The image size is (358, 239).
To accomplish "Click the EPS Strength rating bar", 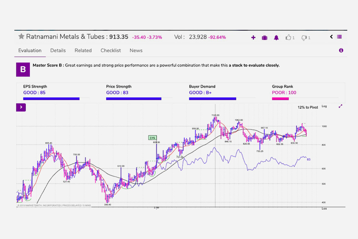I will click(x=51, y=99).
